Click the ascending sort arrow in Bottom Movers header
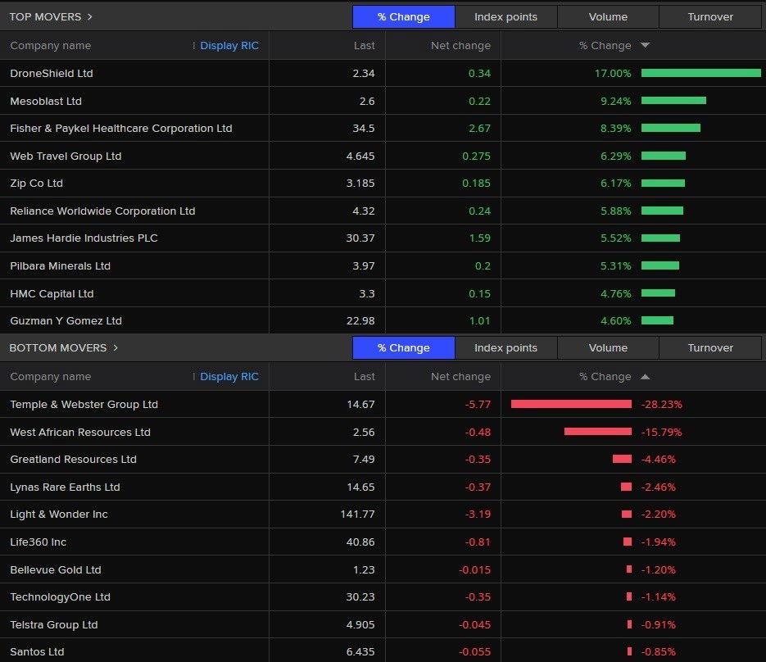The width and height of the screenshot is (766, 662). click(645, 377)
